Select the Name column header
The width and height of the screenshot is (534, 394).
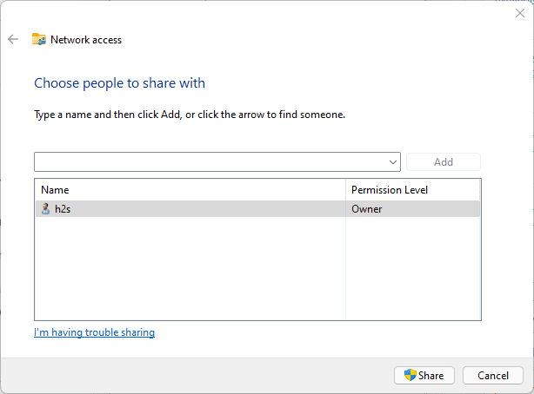pyautogui.click(x=190, y=190)
